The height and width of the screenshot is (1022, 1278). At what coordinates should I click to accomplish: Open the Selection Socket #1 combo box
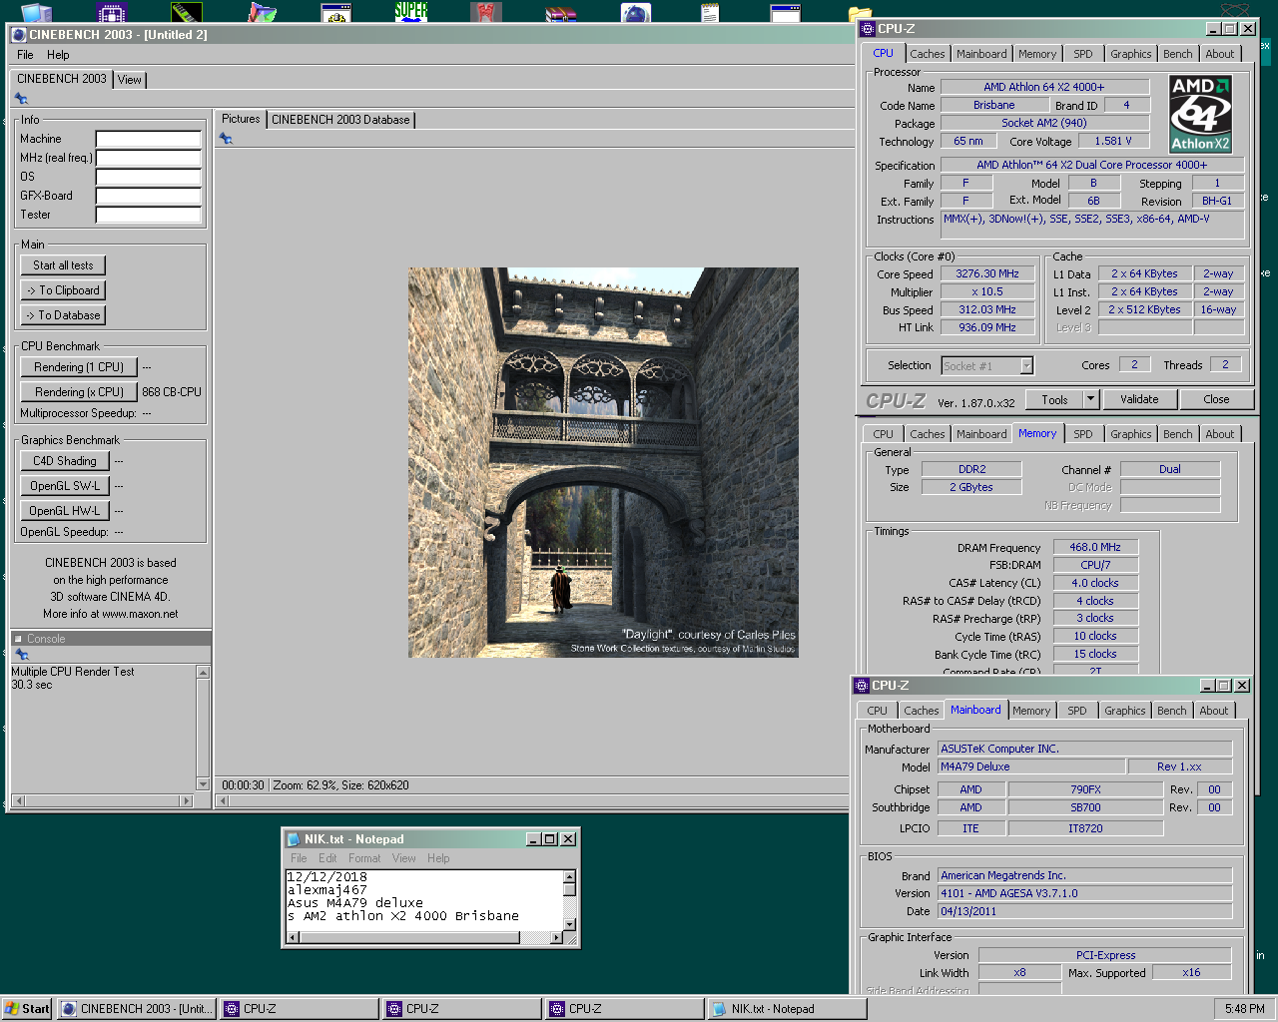coord(987,366)
